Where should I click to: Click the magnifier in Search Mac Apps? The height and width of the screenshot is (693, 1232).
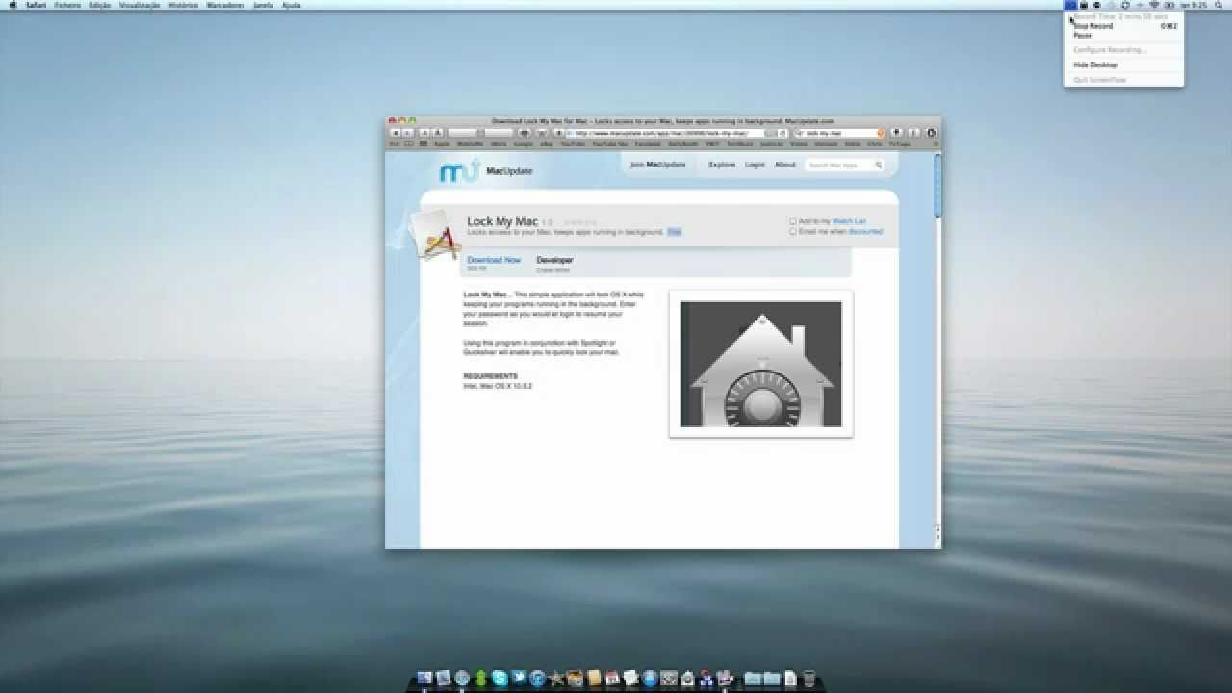tap(879, 166)
